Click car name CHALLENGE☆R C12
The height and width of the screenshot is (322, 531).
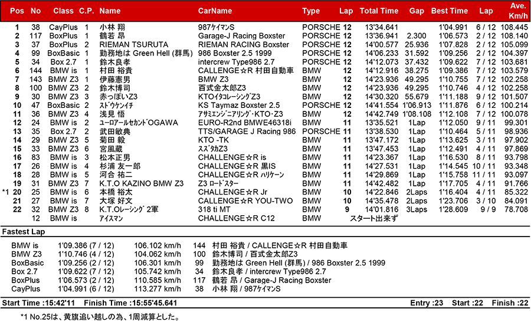pyautogui.click(x=237, y=218)
